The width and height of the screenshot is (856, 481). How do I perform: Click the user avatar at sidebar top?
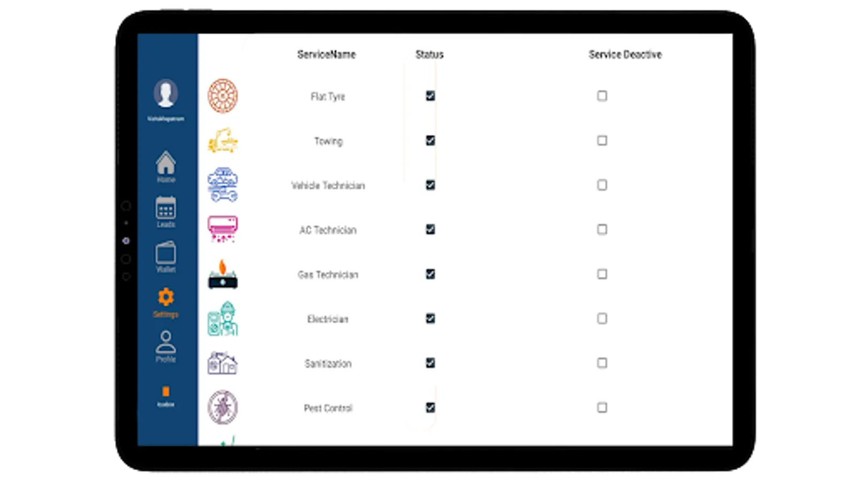click(166, 94)
